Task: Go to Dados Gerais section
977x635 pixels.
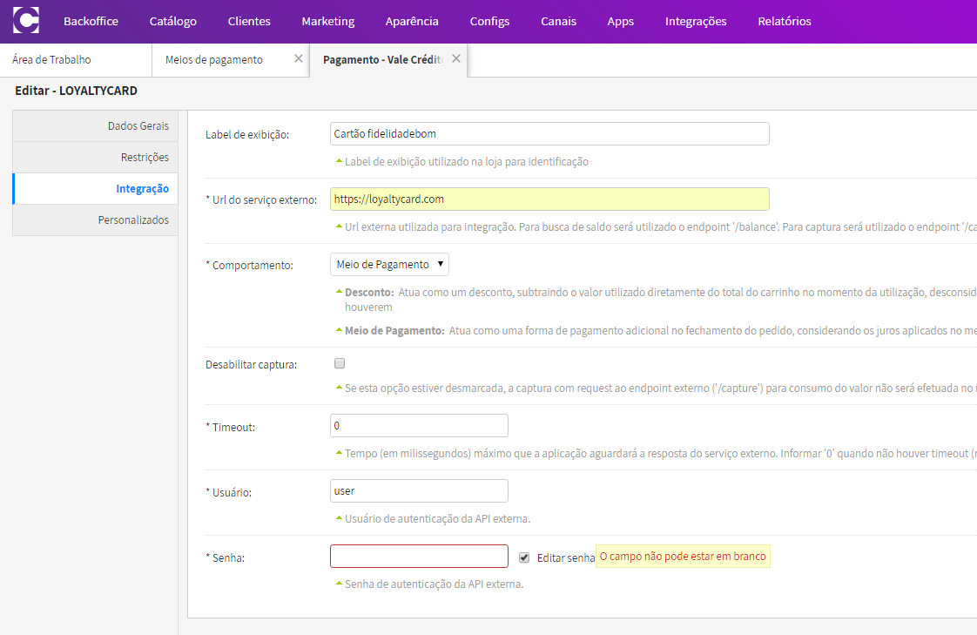Action: pos(95,126)
